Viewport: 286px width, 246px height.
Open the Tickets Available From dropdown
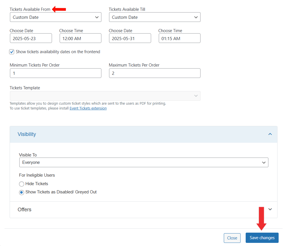coord(56,17)
